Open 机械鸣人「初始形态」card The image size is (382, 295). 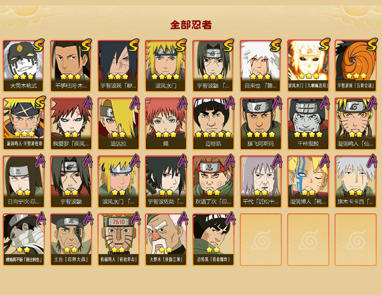118,240
